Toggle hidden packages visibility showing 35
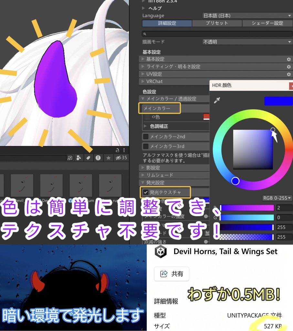 [x=121, y=158]
